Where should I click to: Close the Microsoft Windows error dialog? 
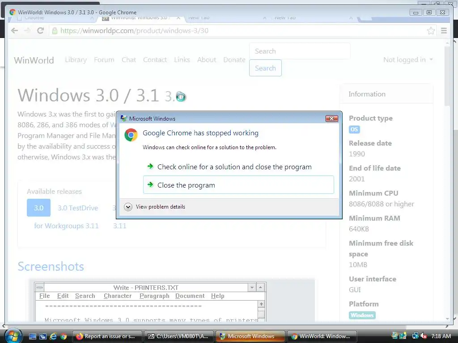[331, 118]
